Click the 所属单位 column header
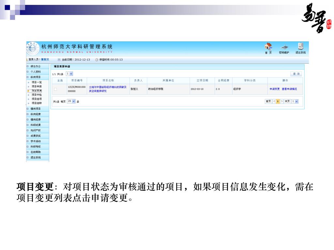Viewport: 334px width, 250px height. [168, 81]
